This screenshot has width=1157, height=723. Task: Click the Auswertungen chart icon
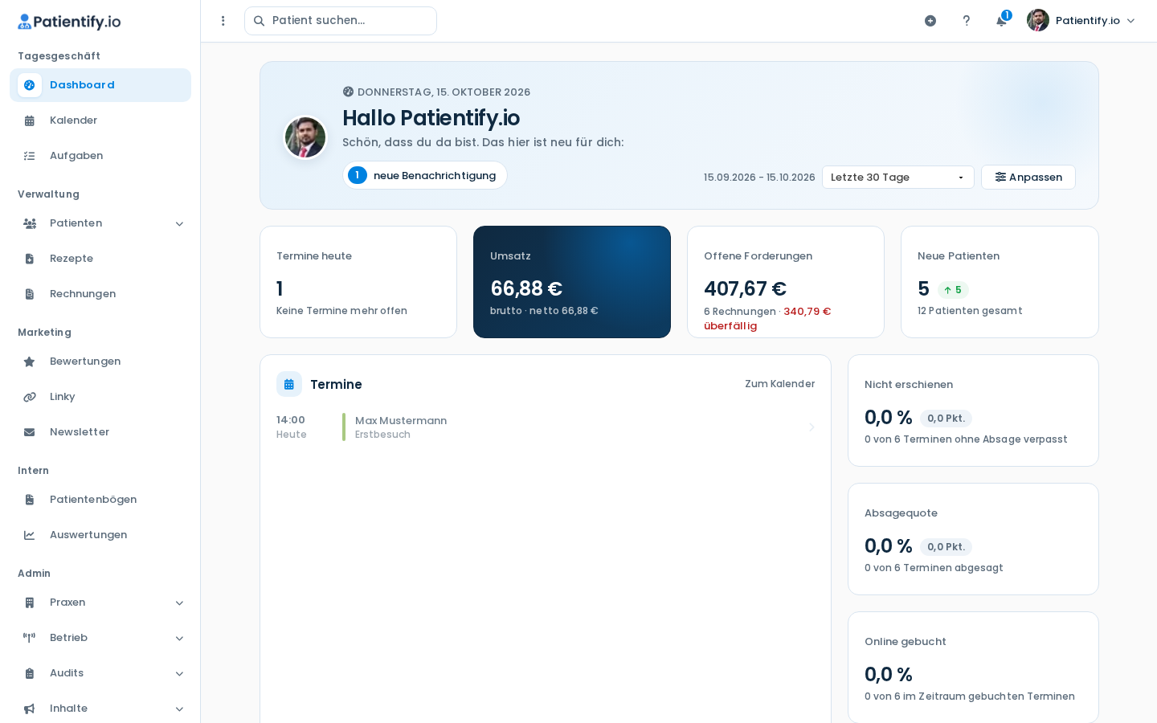click(x=30, y=535)
